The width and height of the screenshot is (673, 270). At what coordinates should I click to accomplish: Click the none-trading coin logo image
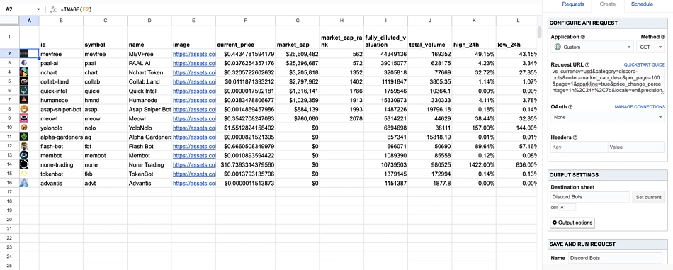(24, 164)
